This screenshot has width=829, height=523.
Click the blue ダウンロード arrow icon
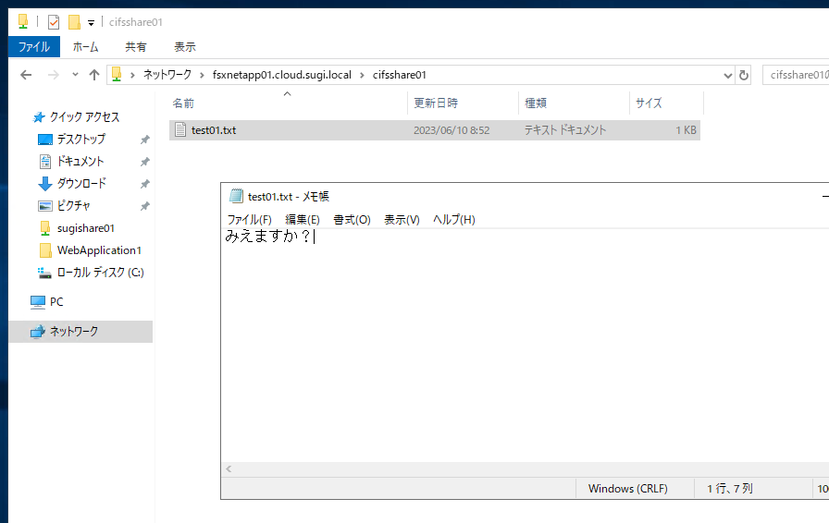(x=45, y=184)
